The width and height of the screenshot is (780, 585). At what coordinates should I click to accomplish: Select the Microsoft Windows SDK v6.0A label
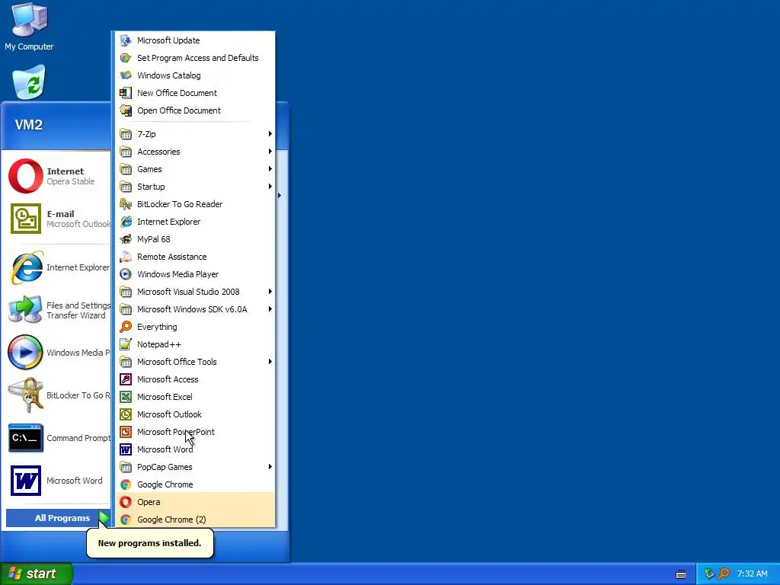(192, 309)
